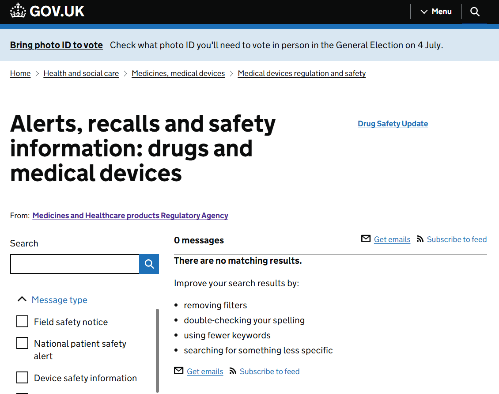Open Health and social care breadcrumb
499x394 pixels.
point(81,73)
